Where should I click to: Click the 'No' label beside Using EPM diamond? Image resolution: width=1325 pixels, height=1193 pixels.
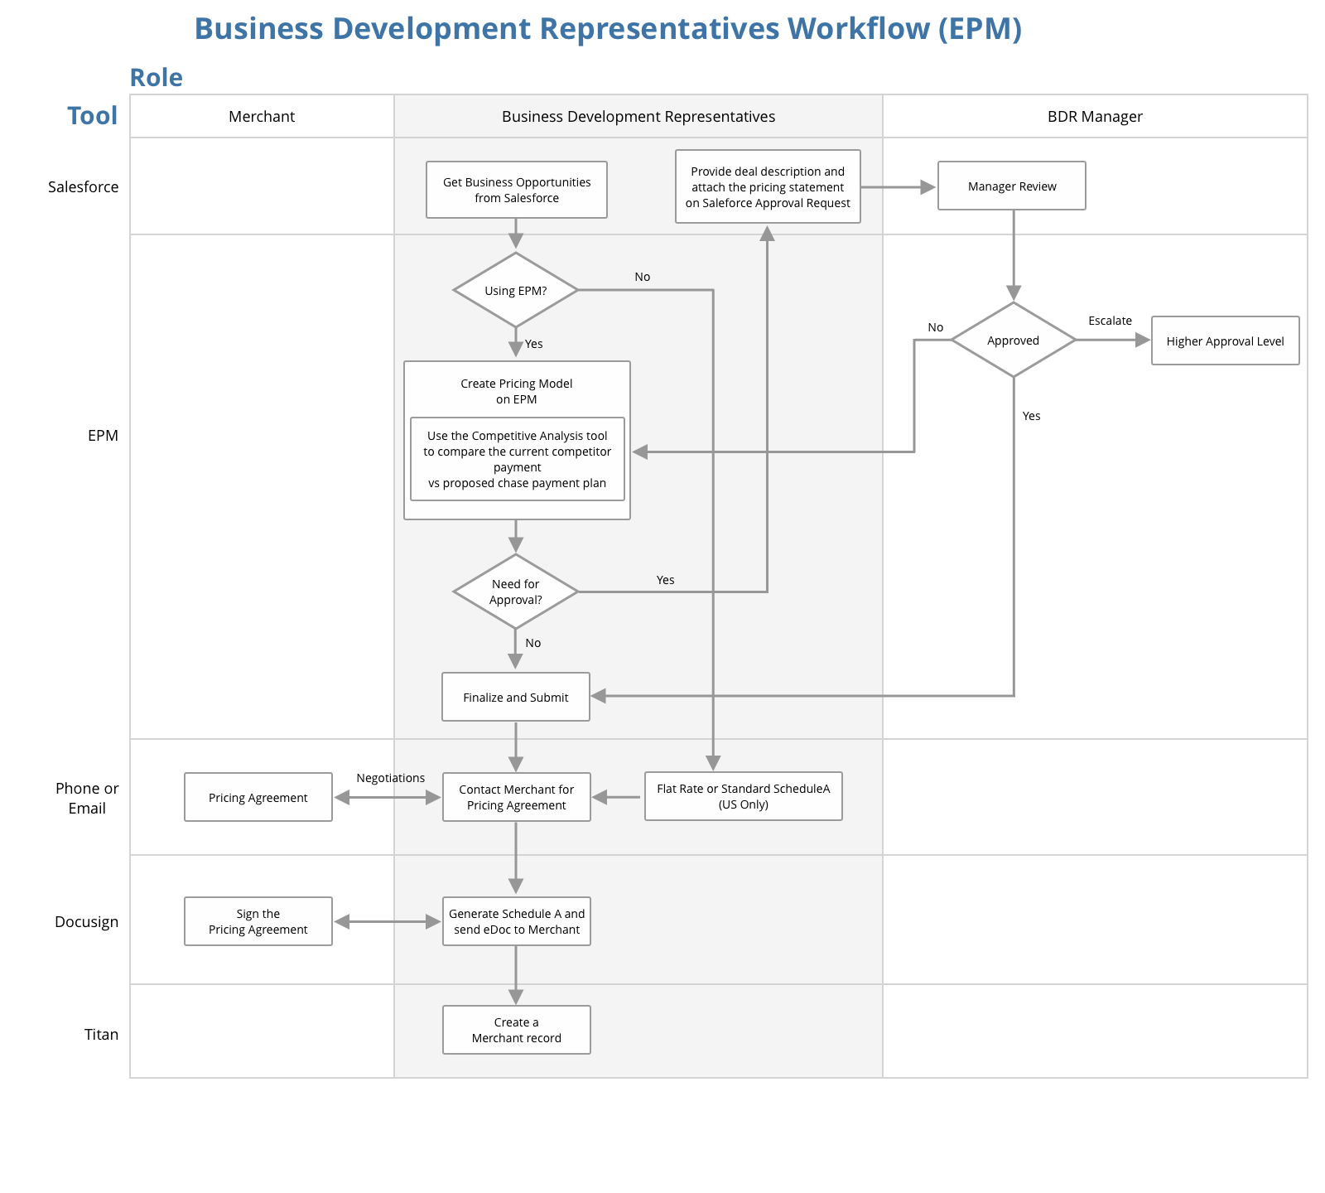(x=643, y=277)
